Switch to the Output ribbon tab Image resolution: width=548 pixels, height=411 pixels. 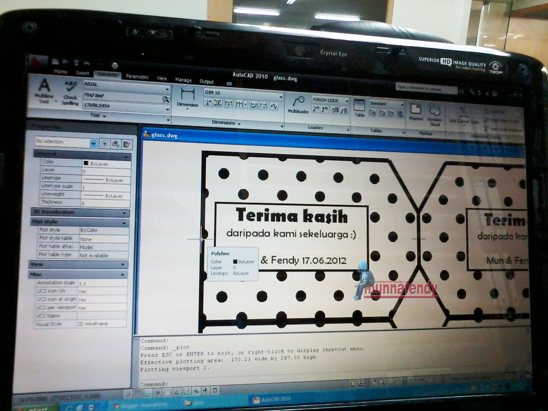[207, 81]
